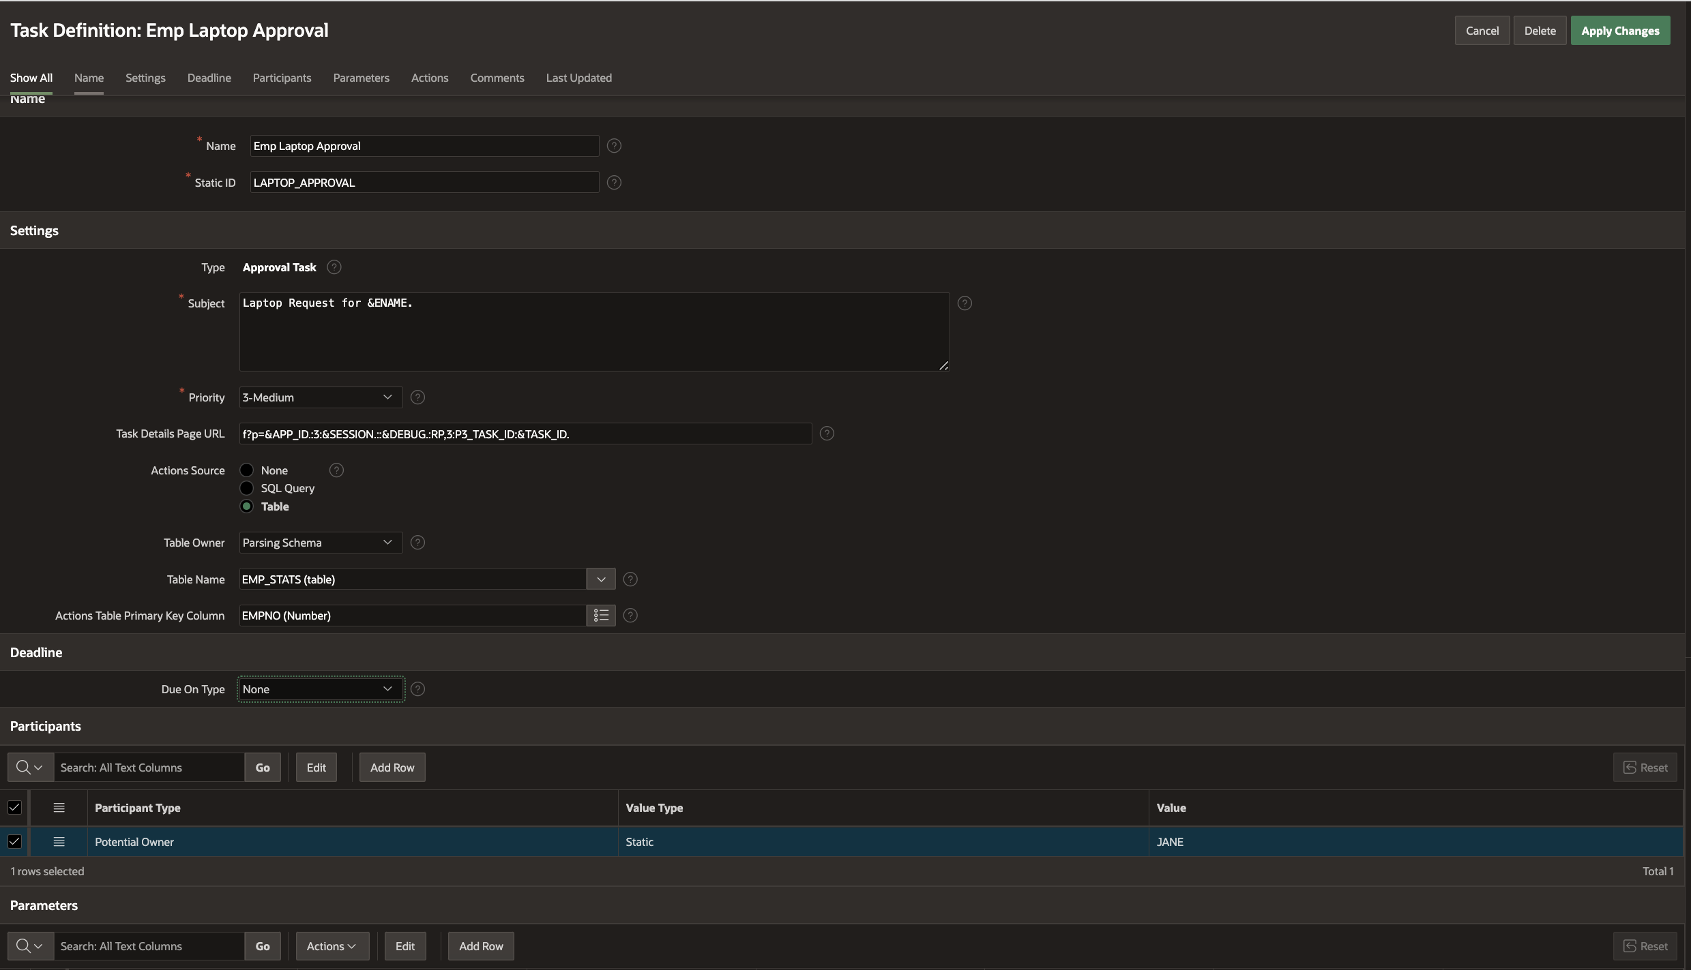Open the Deadline tab
This screenshot has height=970, width=1691.
tap(209, 78)
